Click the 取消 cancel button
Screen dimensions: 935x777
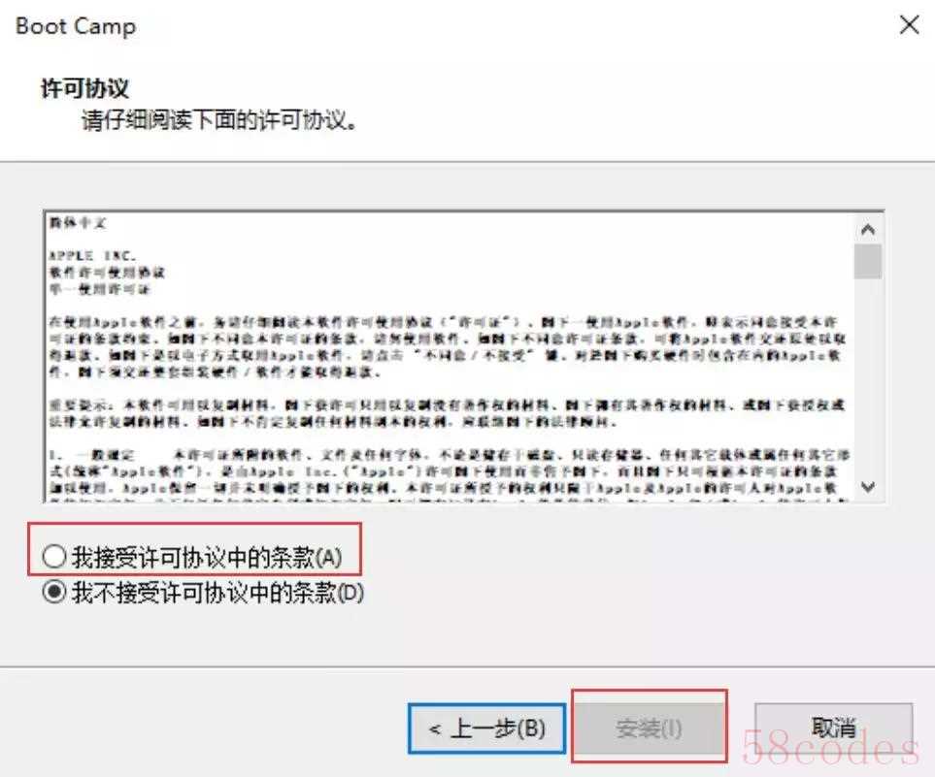[834, 728]
